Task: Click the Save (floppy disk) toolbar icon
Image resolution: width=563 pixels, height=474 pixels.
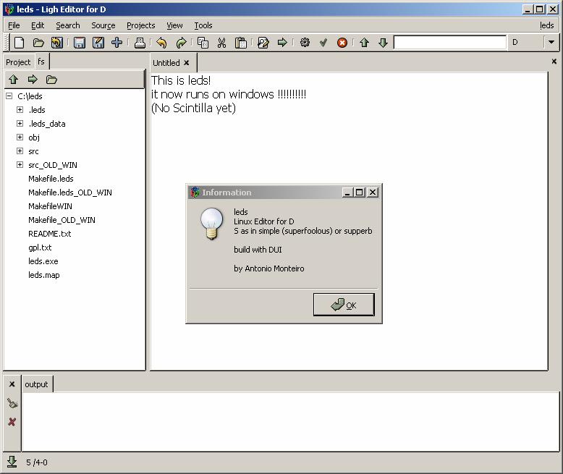Action: pos(80,43)
